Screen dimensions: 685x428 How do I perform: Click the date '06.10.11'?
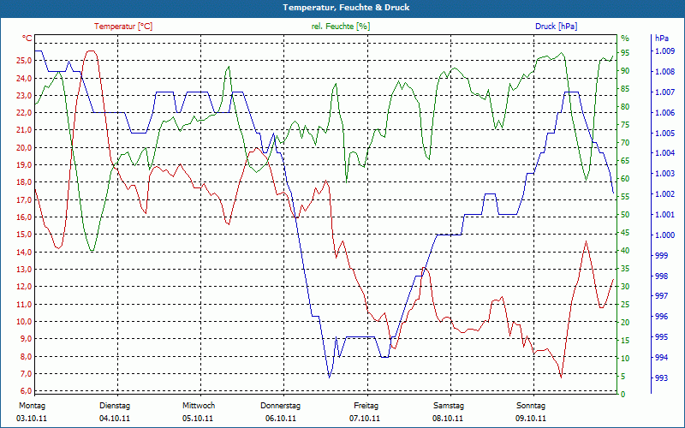pyautogui.click(x=281, y=419)
